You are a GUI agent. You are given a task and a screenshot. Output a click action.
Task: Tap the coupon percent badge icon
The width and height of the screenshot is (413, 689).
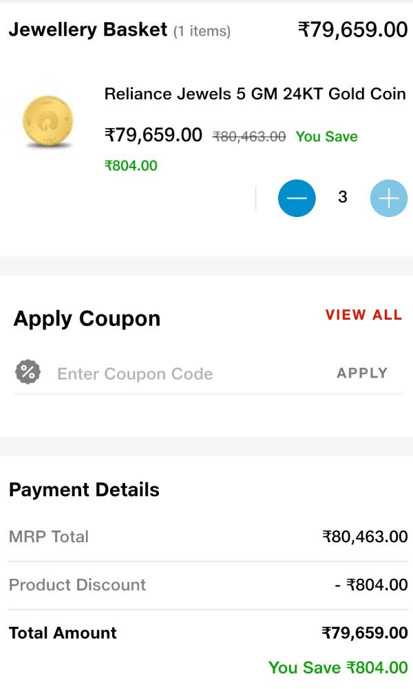pyautogui.click(x=28, y=373)
